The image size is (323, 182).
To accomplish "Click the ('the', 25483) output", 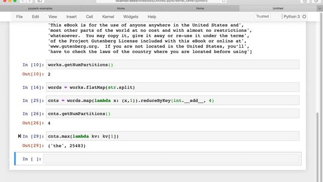I will tap(67, 146).
